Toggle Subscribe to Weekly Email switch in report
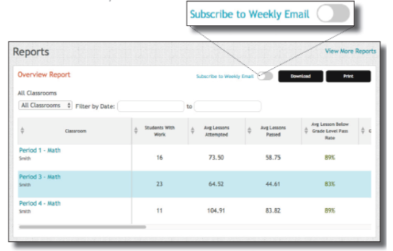This screenshot has width=393, height=251. pyautogui.click(x=265, y=76)
